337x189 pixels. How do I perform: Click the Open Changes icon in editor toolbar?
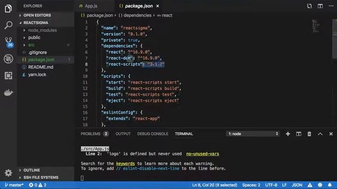(x=309, y=6)
